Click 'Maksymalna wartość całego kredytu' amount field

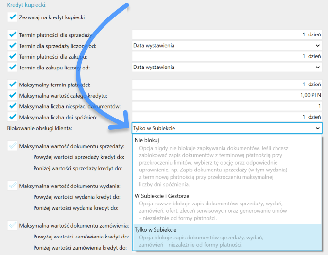point(226,96)
